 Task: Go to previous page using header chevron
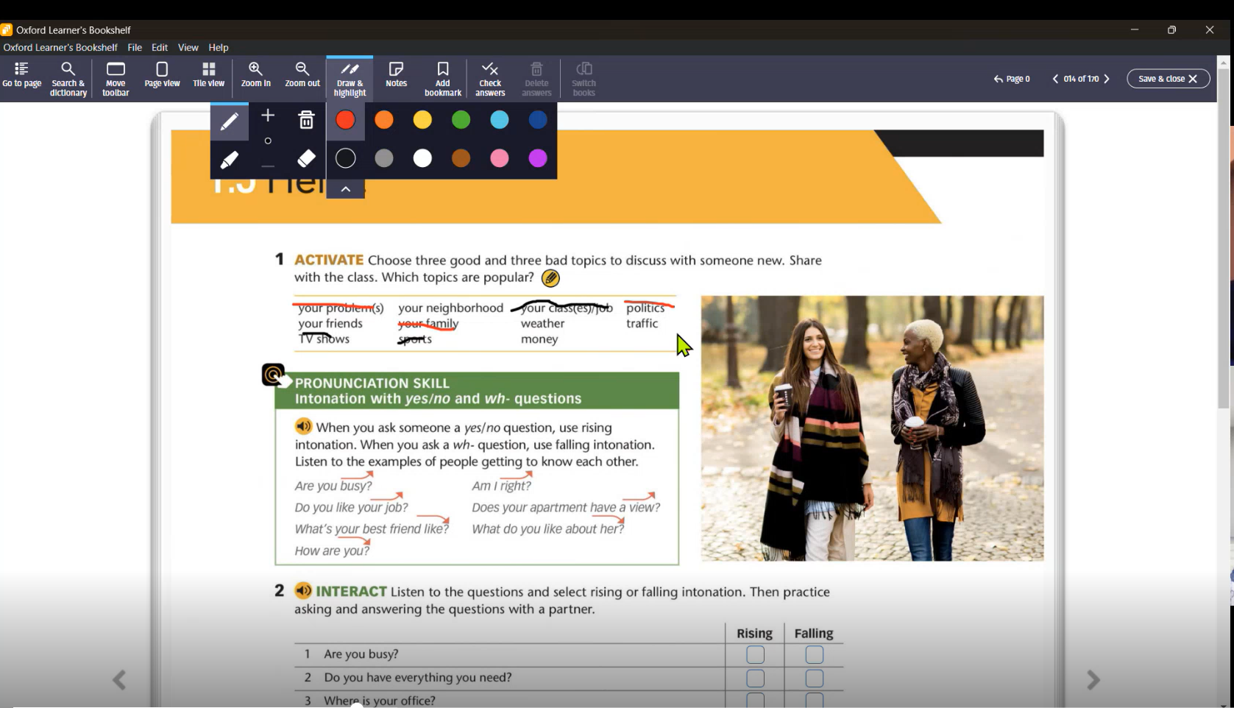1055,79
